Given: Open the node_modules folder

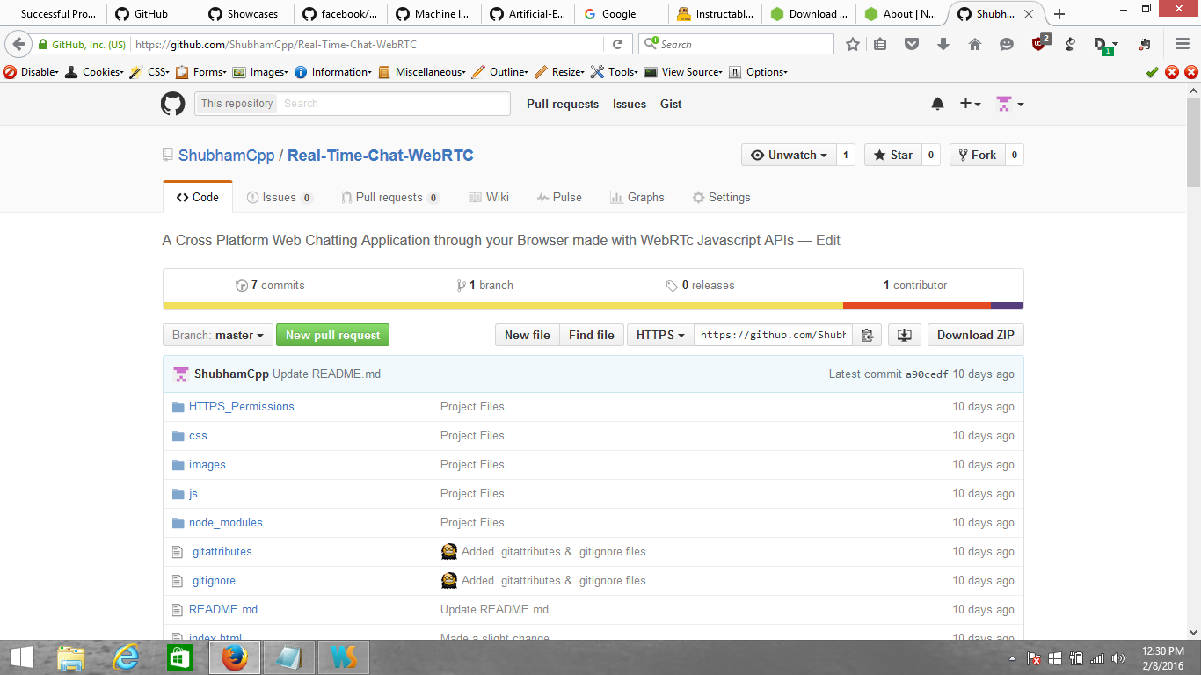Looking at the screenshot, I should coord(226,522).
